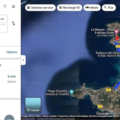120x120 pixels.
Task: Click Envoyer des commentaires sur le produit
Action: coord(56,119)
